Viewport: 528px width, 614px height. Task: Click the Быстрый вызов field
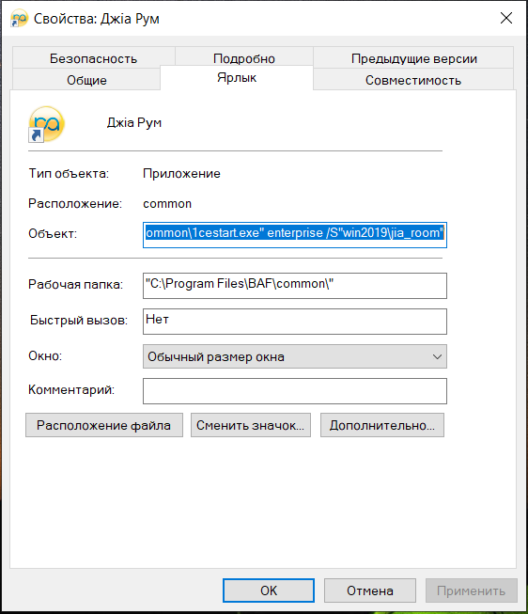coord(295,322)
